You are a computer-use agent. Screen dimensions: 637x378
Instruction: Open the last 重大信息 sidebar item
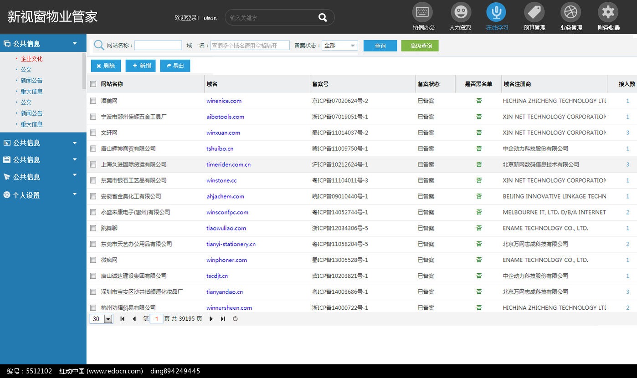click(x=31, y=124)
